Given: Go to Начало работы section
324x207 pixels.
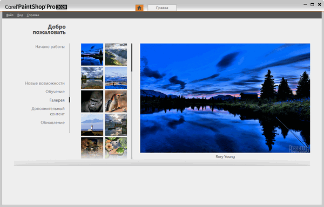Looking at the screenshot, I should (x=50, y=46).
